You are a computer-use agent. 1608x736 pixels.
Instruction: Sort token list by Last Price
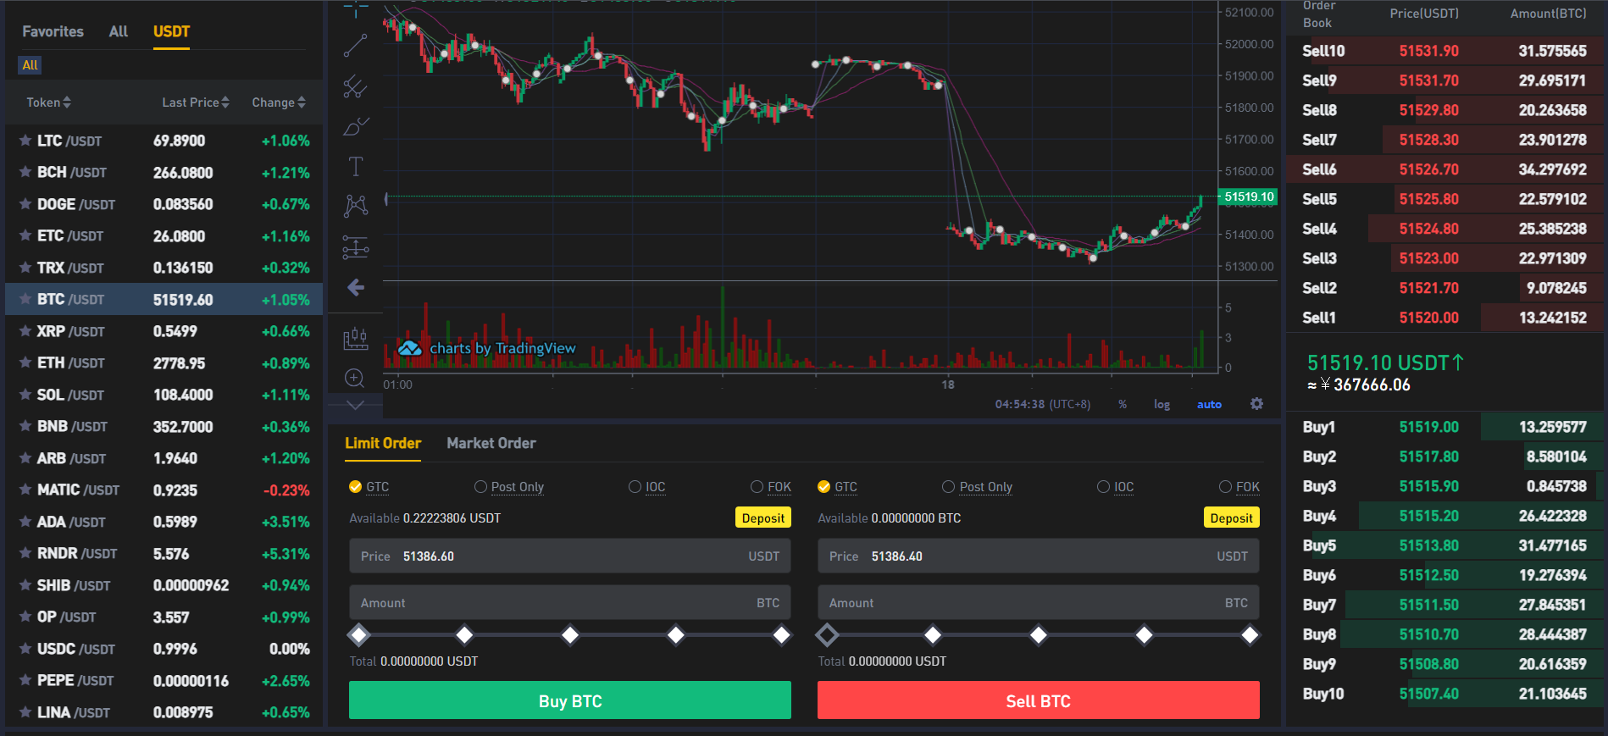click(196, 102)
